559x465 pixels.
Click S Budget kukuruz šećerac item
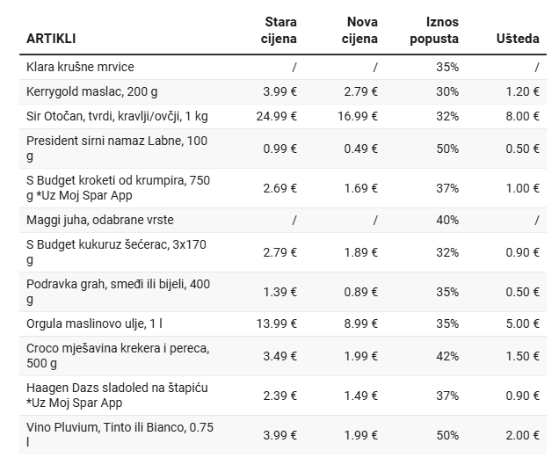(x=117, y=252)
